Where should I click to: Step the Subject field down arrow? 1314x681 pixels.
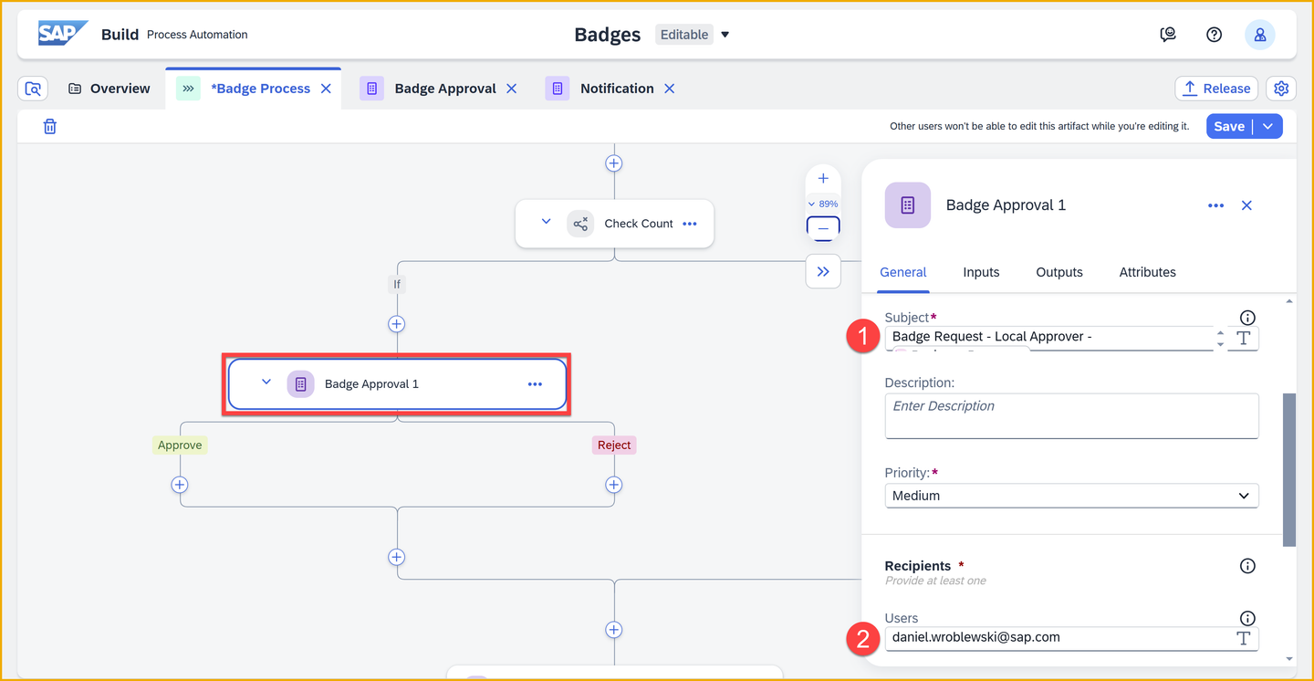(1220, 345)
